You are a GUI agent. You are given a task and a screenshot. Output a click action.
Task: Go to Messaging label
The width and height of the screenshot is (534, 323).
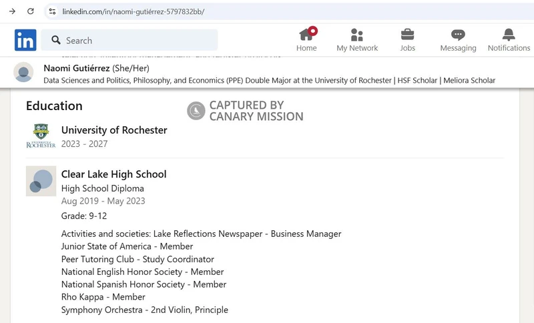[x=458, y=48]
